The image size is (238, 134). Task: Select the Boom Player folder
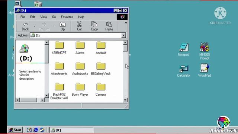point(80,89)
